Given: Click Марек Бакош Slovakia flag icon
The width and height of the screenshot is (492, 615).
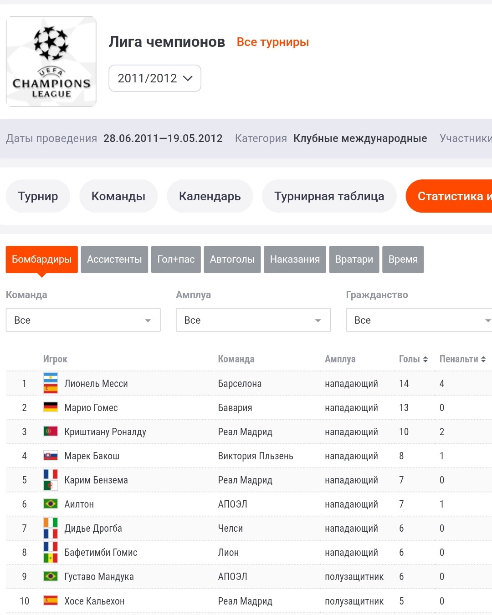Looking at the screenshot, I should point(51,456).
